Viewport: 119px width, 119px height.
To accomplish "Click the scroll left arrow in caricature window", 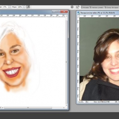I will click(x=3, y=108).
